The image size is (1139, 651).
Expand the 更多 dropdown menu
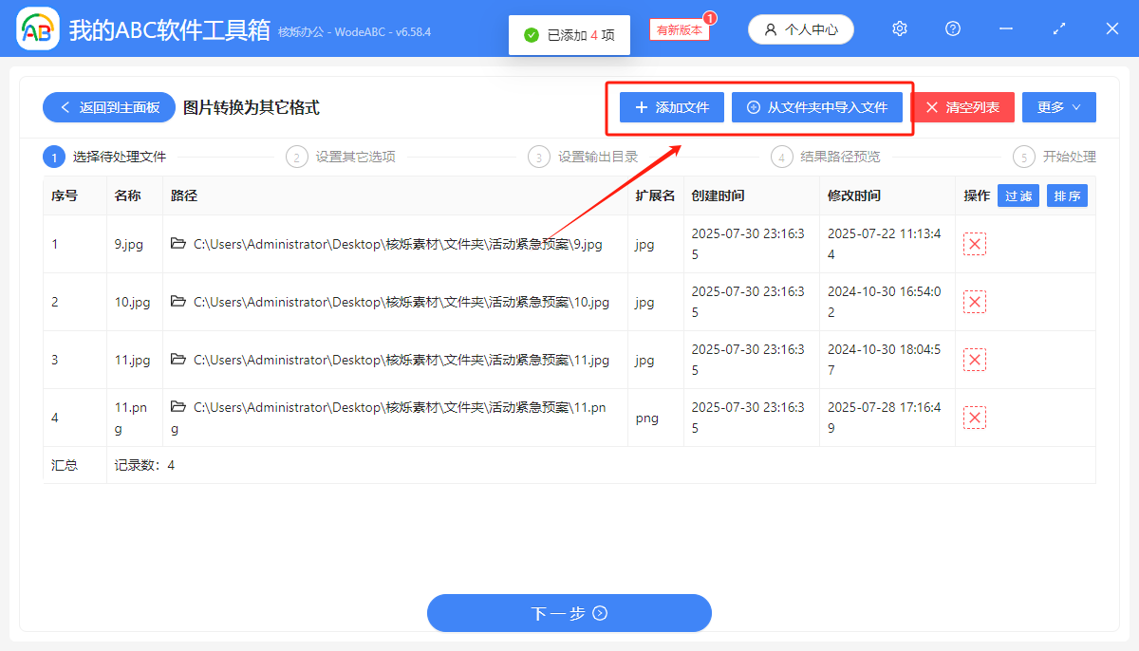coord(1058,106)
